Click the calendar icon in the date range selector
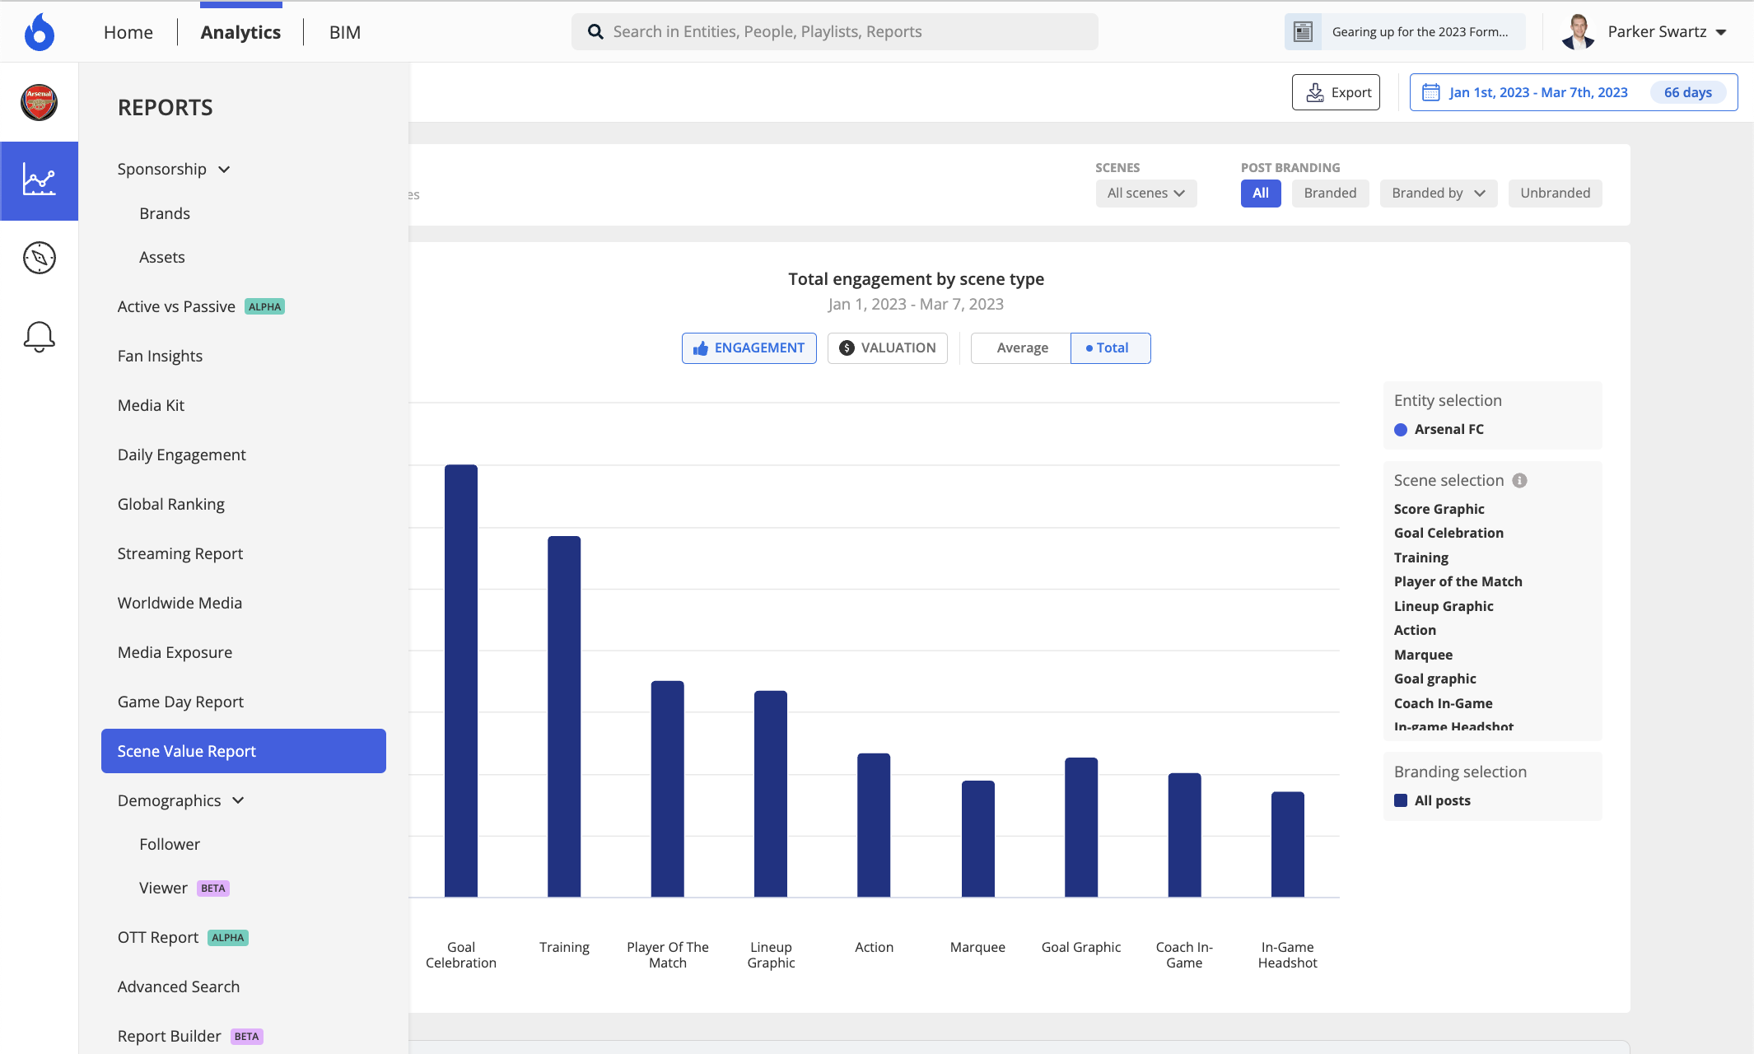 coord(1431,92)
